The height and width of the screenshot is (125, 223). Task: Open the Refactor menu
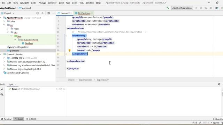pos(52,3)
